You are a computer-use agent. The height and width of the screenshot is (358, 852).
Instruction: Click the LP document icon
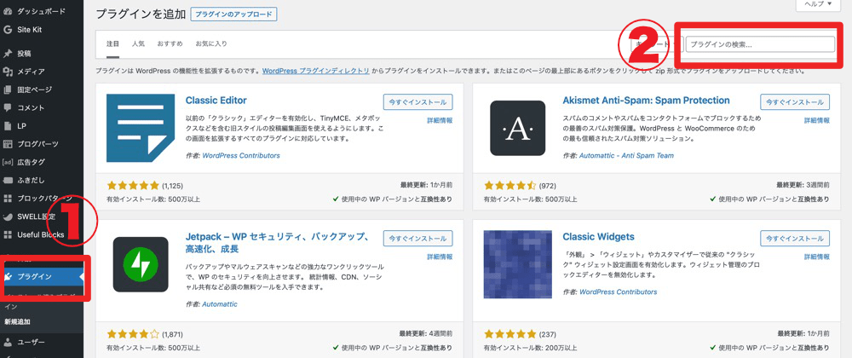[8, 125]
